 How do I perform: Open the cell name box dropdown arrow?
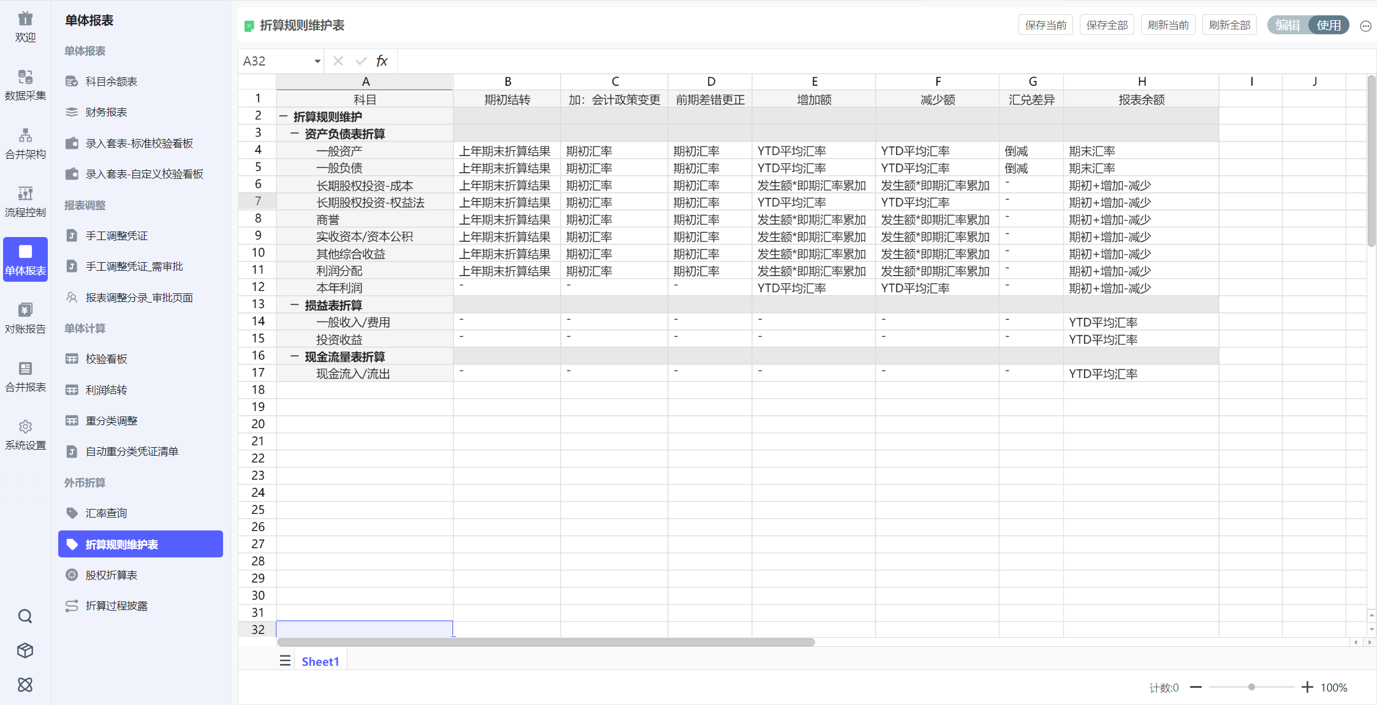click(x=317, y=61)
